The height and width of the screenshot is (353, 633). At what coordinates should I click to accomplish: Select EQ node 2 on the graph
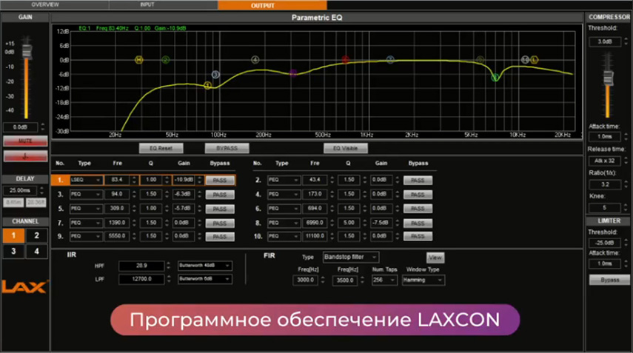click(x=166, y=60)
